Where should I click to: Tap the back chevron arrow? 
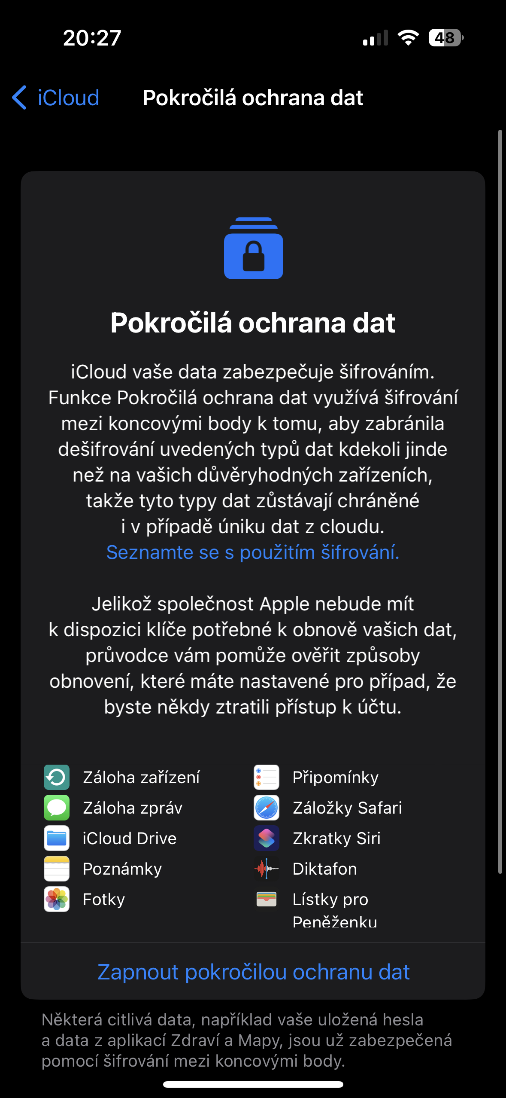20,98
